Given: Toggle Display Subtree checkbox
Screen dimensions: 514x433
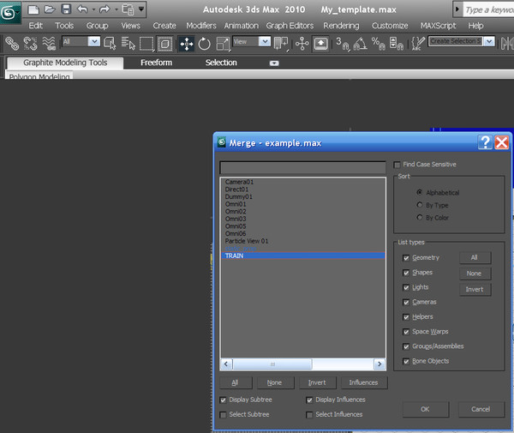Looking at the screenshot, I should [x=223, y=400].
